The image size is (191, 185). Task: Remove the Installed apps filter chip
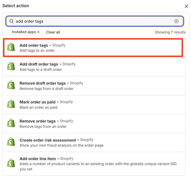click(38, 32)
